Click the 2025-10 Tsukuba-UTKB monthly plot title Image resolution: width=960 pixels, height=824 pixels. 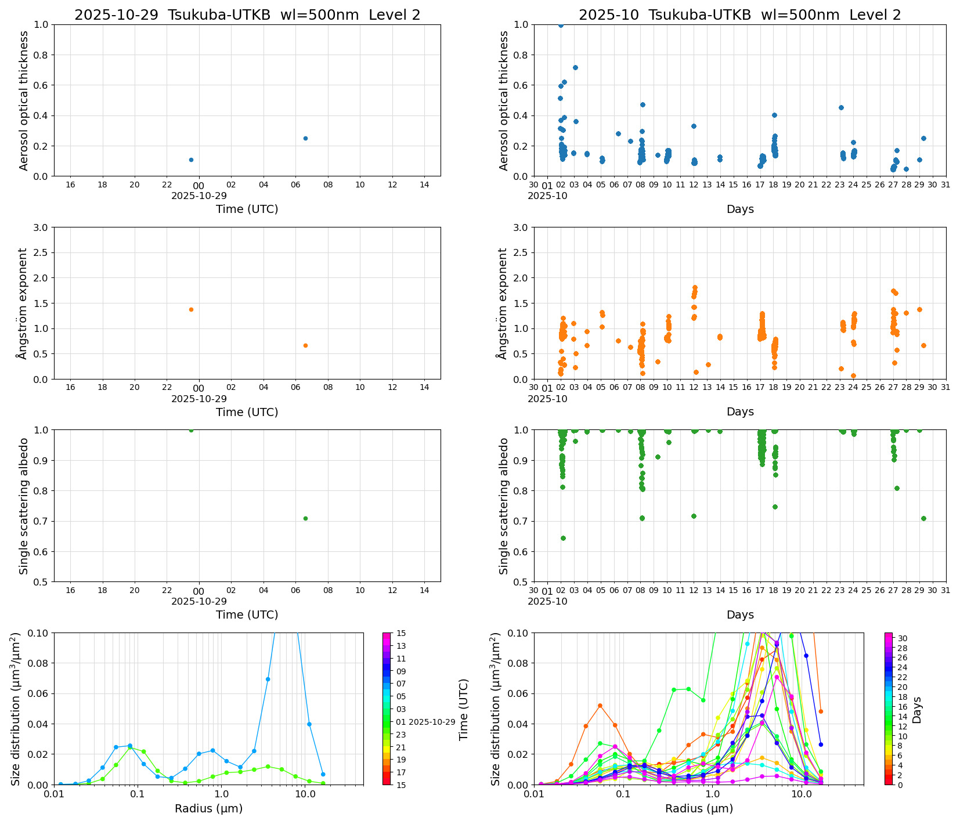(x=739, y=15)
